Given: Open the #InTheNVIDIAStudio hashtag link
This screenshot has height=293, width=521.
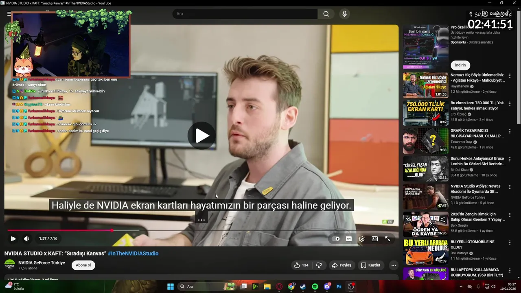Looking at the screenshot, I should click(x=133, y=254).
